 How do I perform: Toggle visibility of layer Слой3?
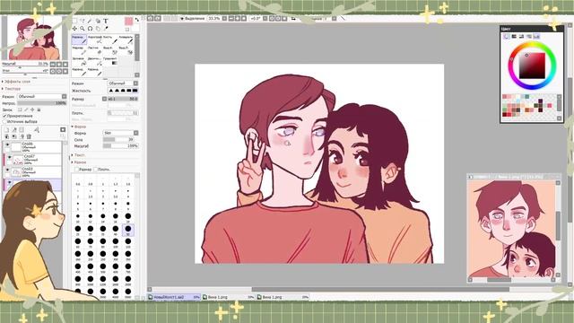pos(8,170)
